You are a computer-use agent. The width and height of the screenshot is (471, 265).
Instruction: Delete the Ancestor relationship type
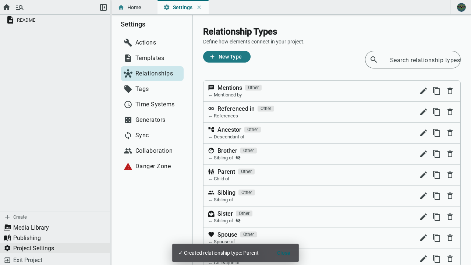450,133
